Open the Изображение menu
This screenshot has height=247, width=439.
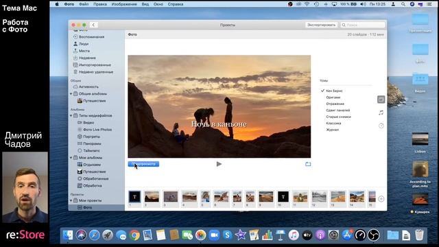click(124, 4)
